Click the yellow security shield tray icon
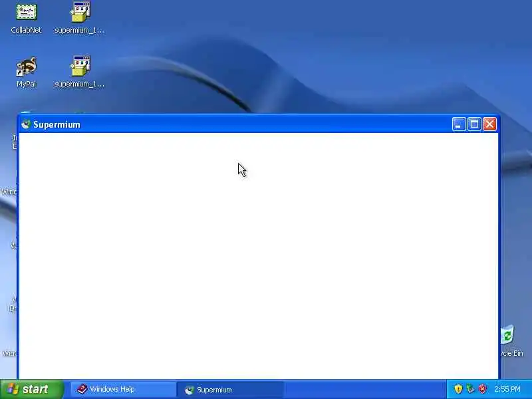 coord(458,389)
